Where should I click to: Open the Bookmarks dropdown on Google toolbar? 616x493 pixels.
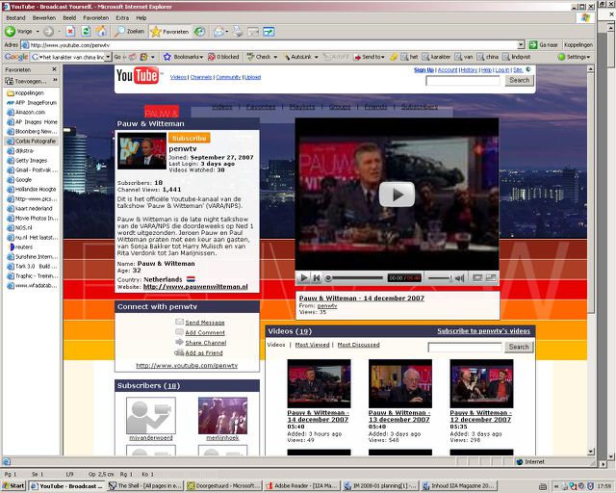pos(201,57)
